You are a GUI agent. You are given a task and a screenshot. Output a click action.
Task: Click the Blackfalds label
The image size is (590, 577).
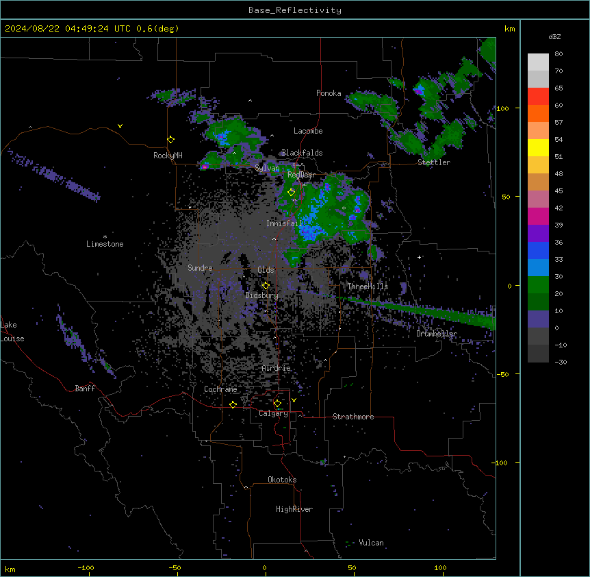[302, 153]
